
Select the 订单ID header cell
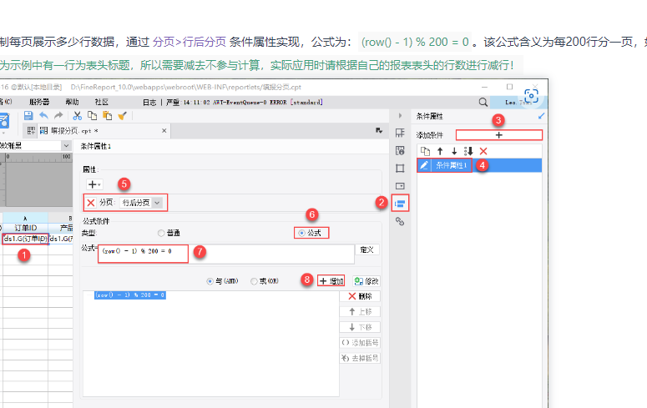click(x=26, y=228)
